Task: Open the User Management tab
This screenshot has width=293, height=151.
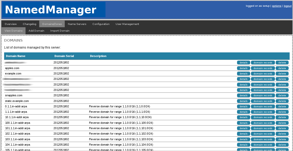Action: pyautogui.click(x=127, y=24)
